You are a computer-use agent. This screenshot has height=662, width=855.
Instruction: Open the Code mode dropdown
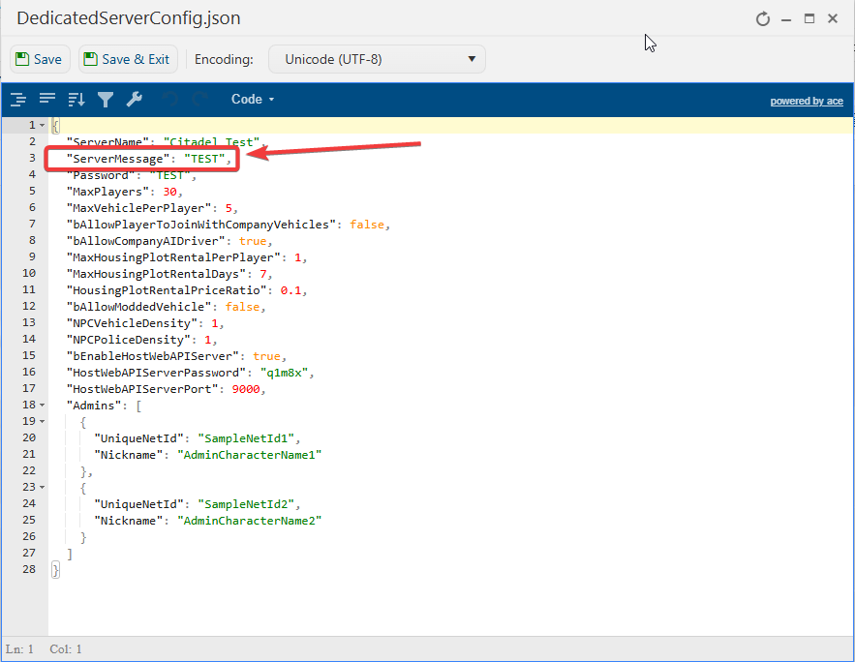tap(253, 99)
